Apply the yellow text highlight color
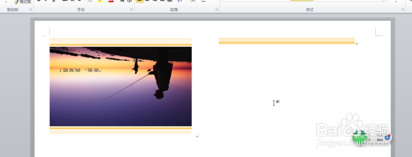The height and width of the screenshot is (157, 412). (100, 1)
